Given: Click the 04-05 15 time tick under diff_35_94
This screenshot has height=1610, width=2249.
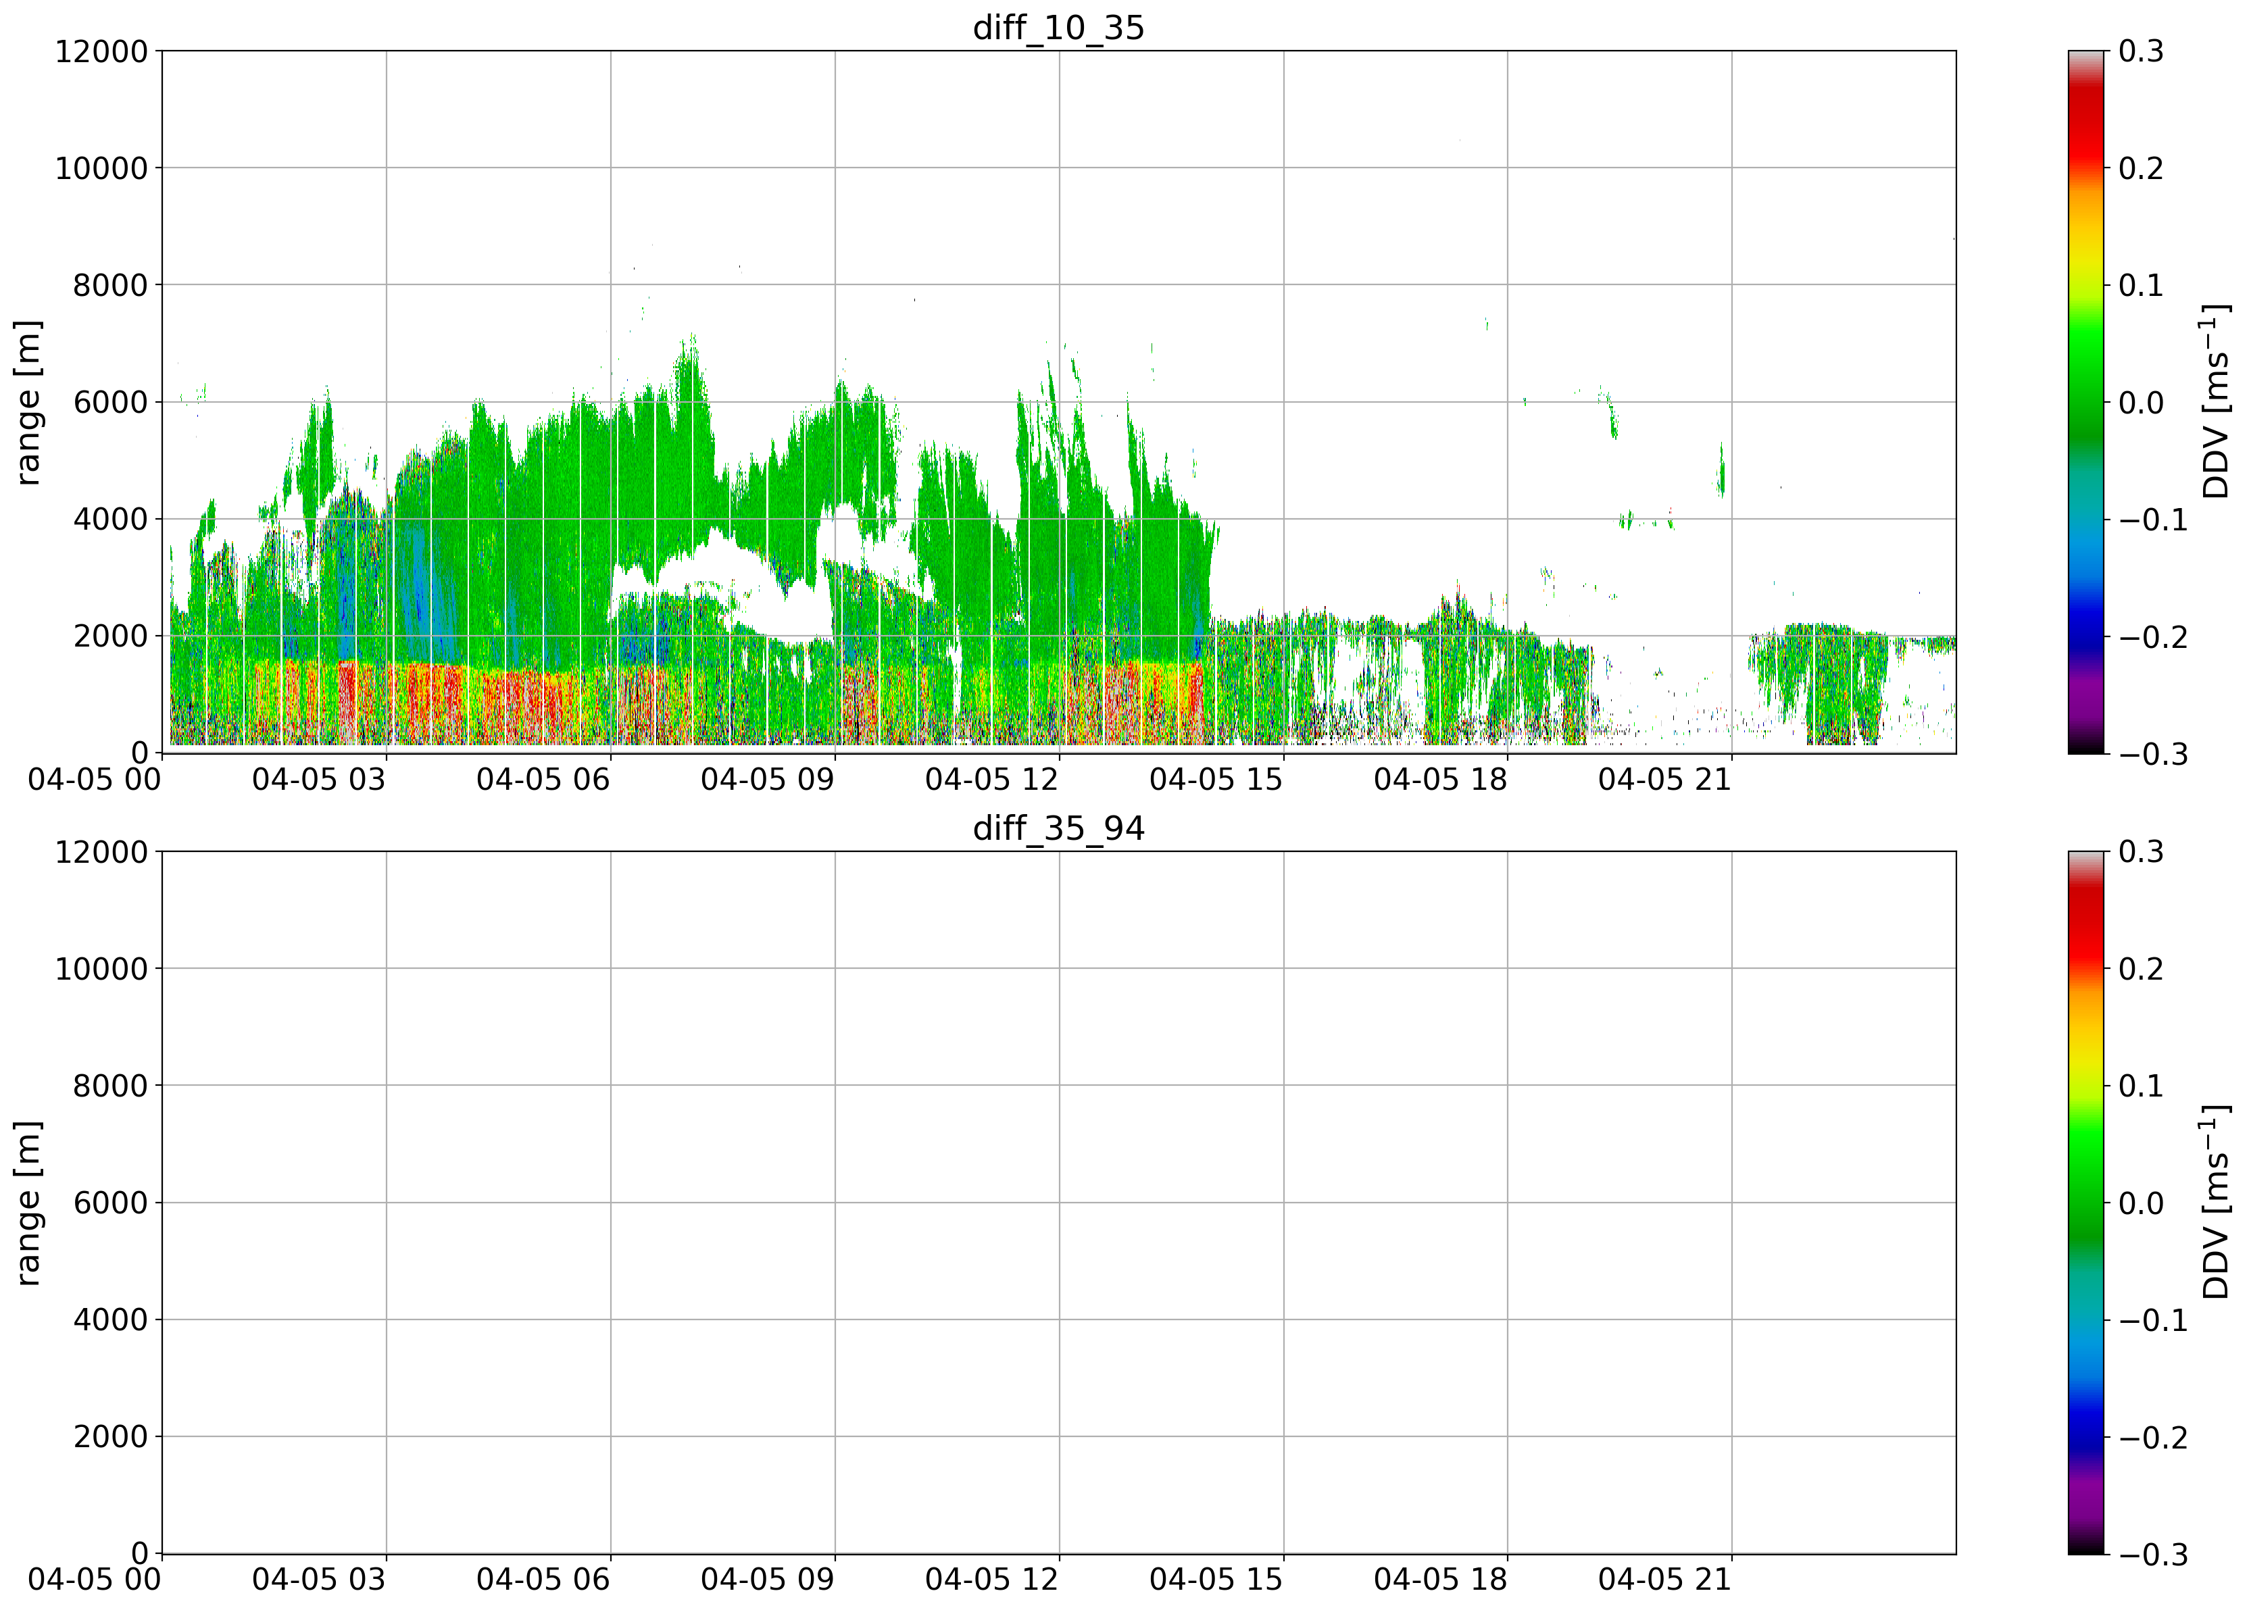Looking at the screenshot, I should (1216, 1580).
